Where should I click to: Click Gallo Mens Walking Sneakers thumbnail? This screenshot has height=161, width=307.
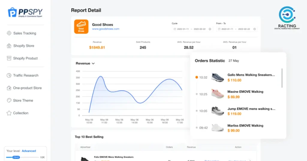coord(218,78)
